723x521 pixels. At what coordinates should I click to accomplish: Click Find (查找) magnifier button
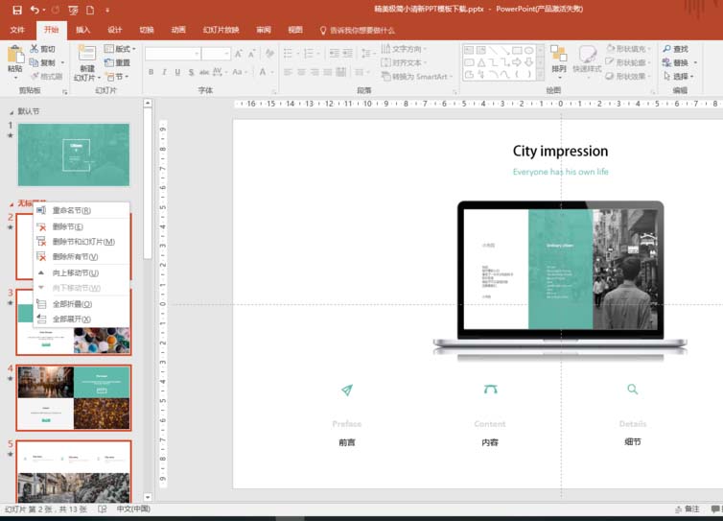coord(675,49)
